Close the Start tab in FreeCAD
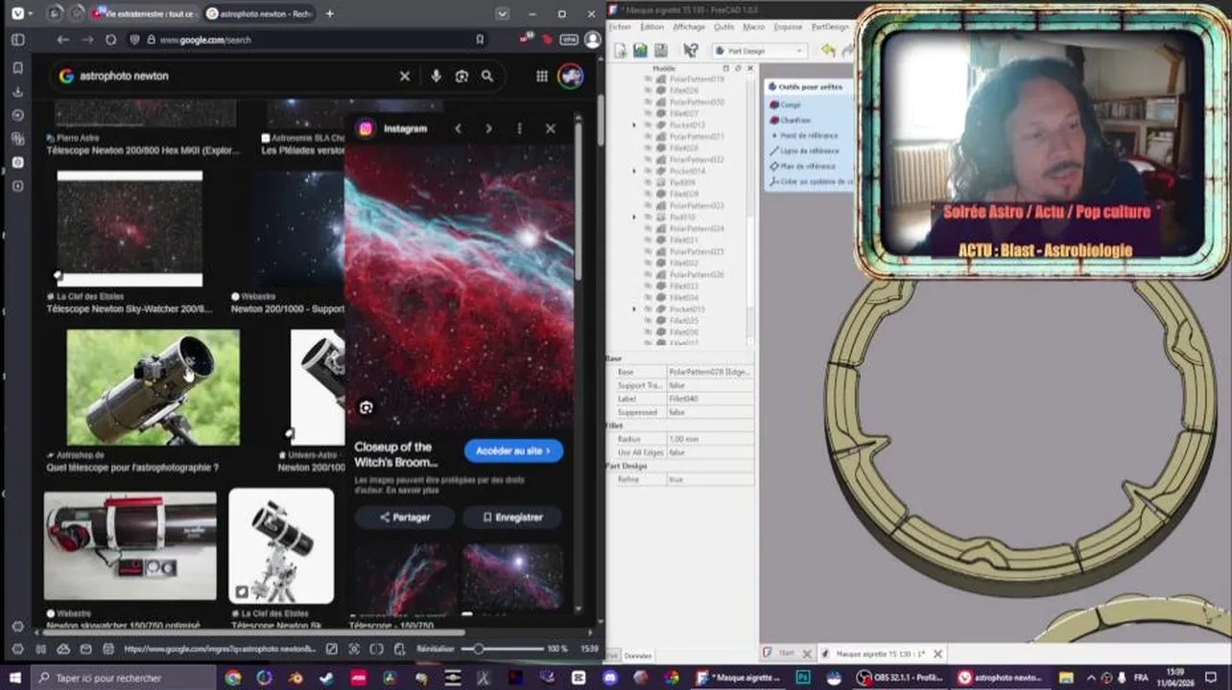The image size is (1232, 690). coord(807,654)
